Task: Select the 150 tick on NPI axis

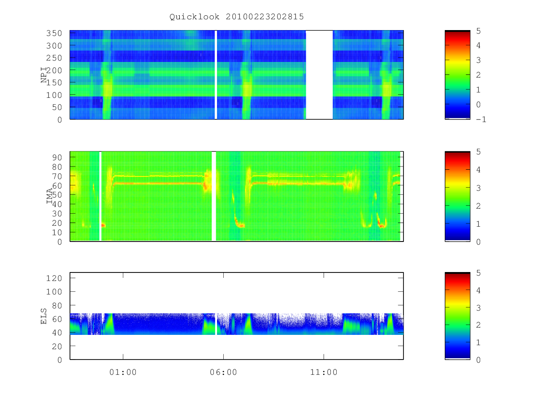Action: pyautogui.click(x=55, y=83)
